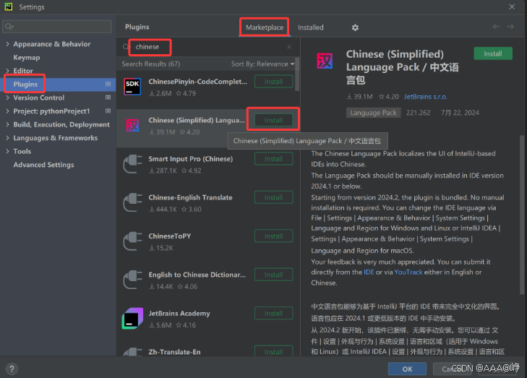
Task: Click the PyCharm logo in title bar
Action: [9, 7]
